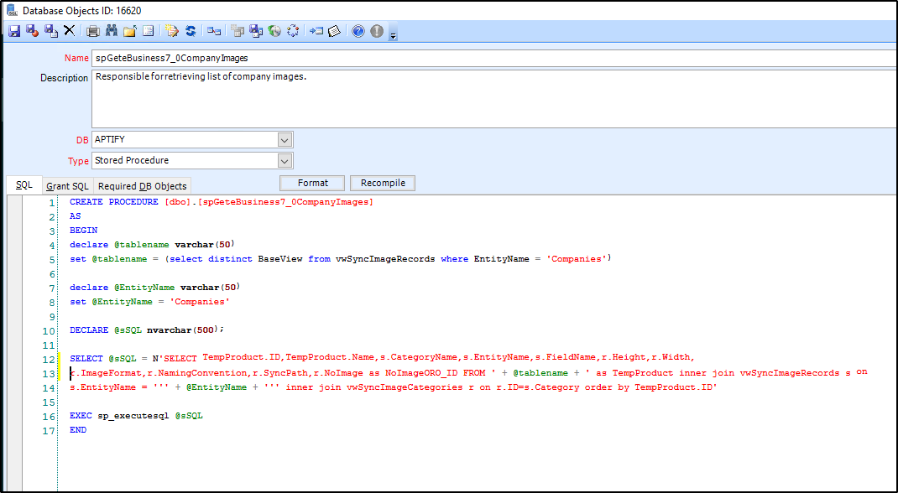Click the Recompile button
This screenshot has height=493, width=898.
click(383, 183)
